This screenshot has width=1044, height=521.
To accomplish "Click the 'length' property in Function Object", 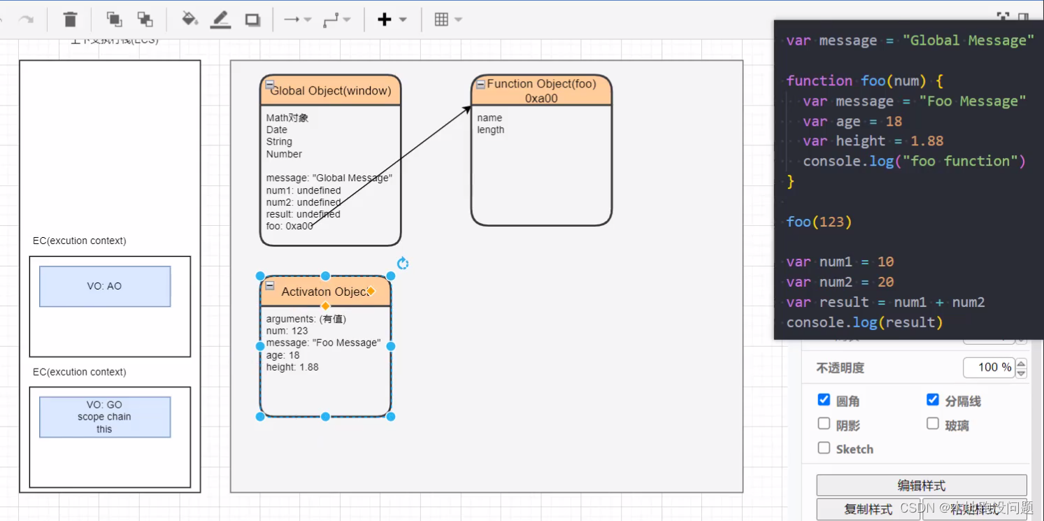I will 491,129.
